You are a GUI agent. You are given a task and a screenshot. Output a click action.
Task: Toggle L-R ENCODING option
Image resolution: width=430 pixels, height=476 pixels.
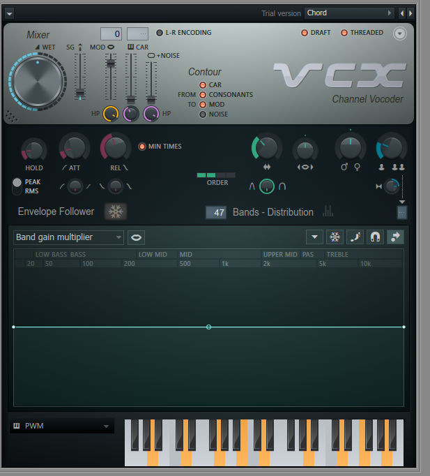point(184,33)
